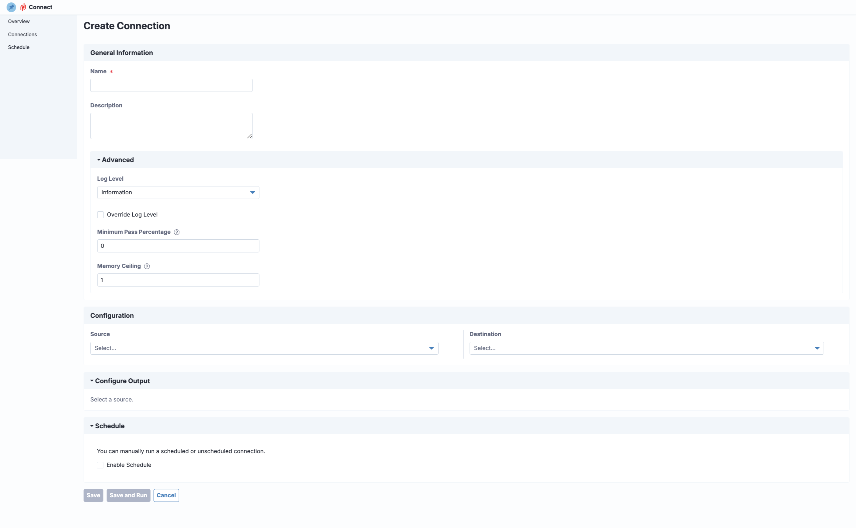Enable the connection schedule
856x528 pixels.
[100, 465]
